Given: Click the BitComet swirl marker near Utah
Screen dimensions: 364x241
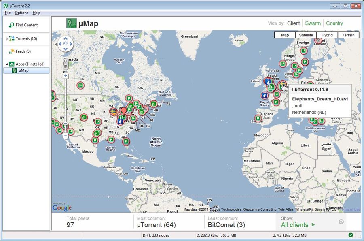Looking at the screenshot, I should coord(84,117).
